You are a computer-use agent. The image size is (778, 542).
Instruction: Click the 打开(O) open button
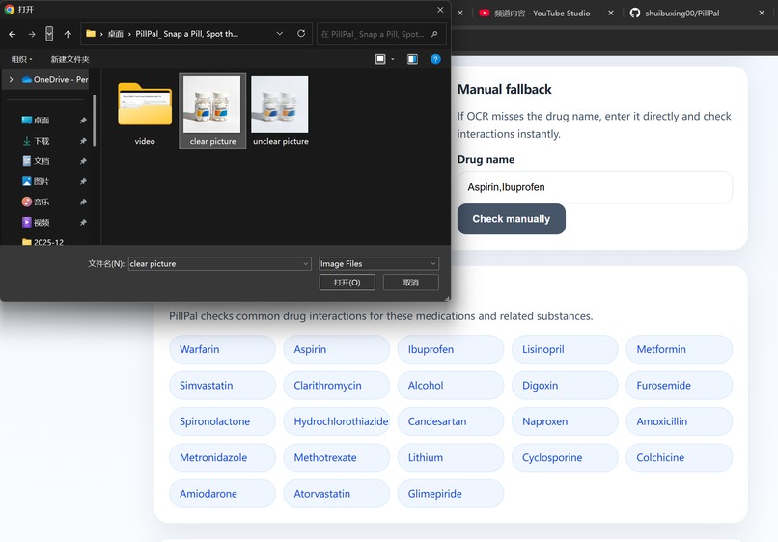pos(347,283)
